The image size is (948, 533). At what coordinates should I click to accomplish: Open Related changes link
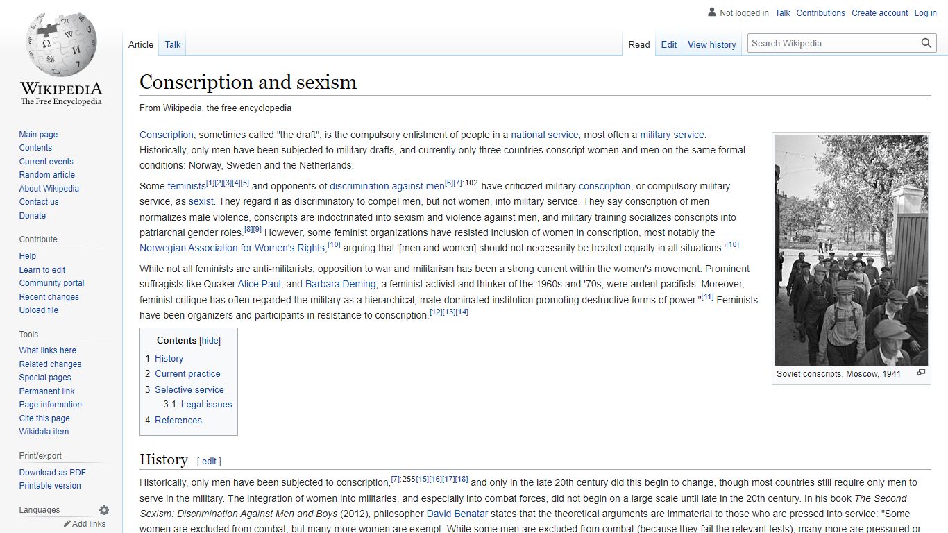click(x=50, y=364)
